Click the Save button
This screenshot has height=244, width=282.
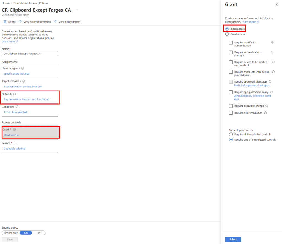point(10,240)
